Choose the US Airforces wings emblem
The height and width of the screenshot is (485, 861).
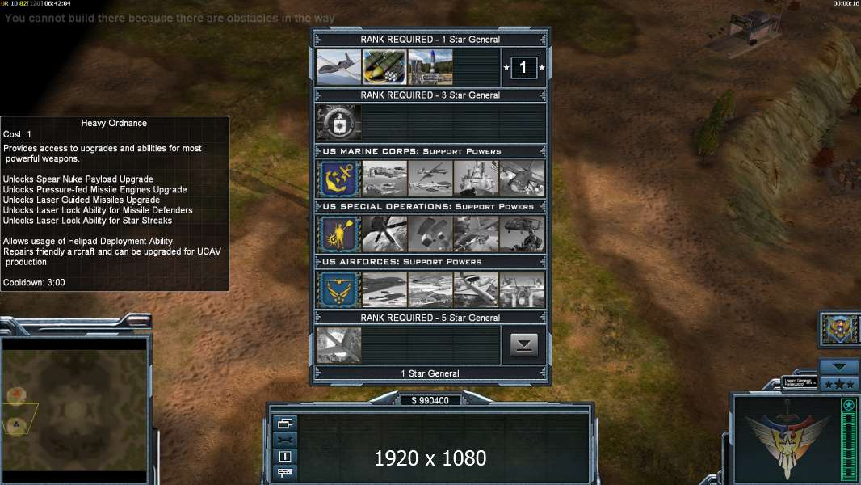tap(338, 289)
